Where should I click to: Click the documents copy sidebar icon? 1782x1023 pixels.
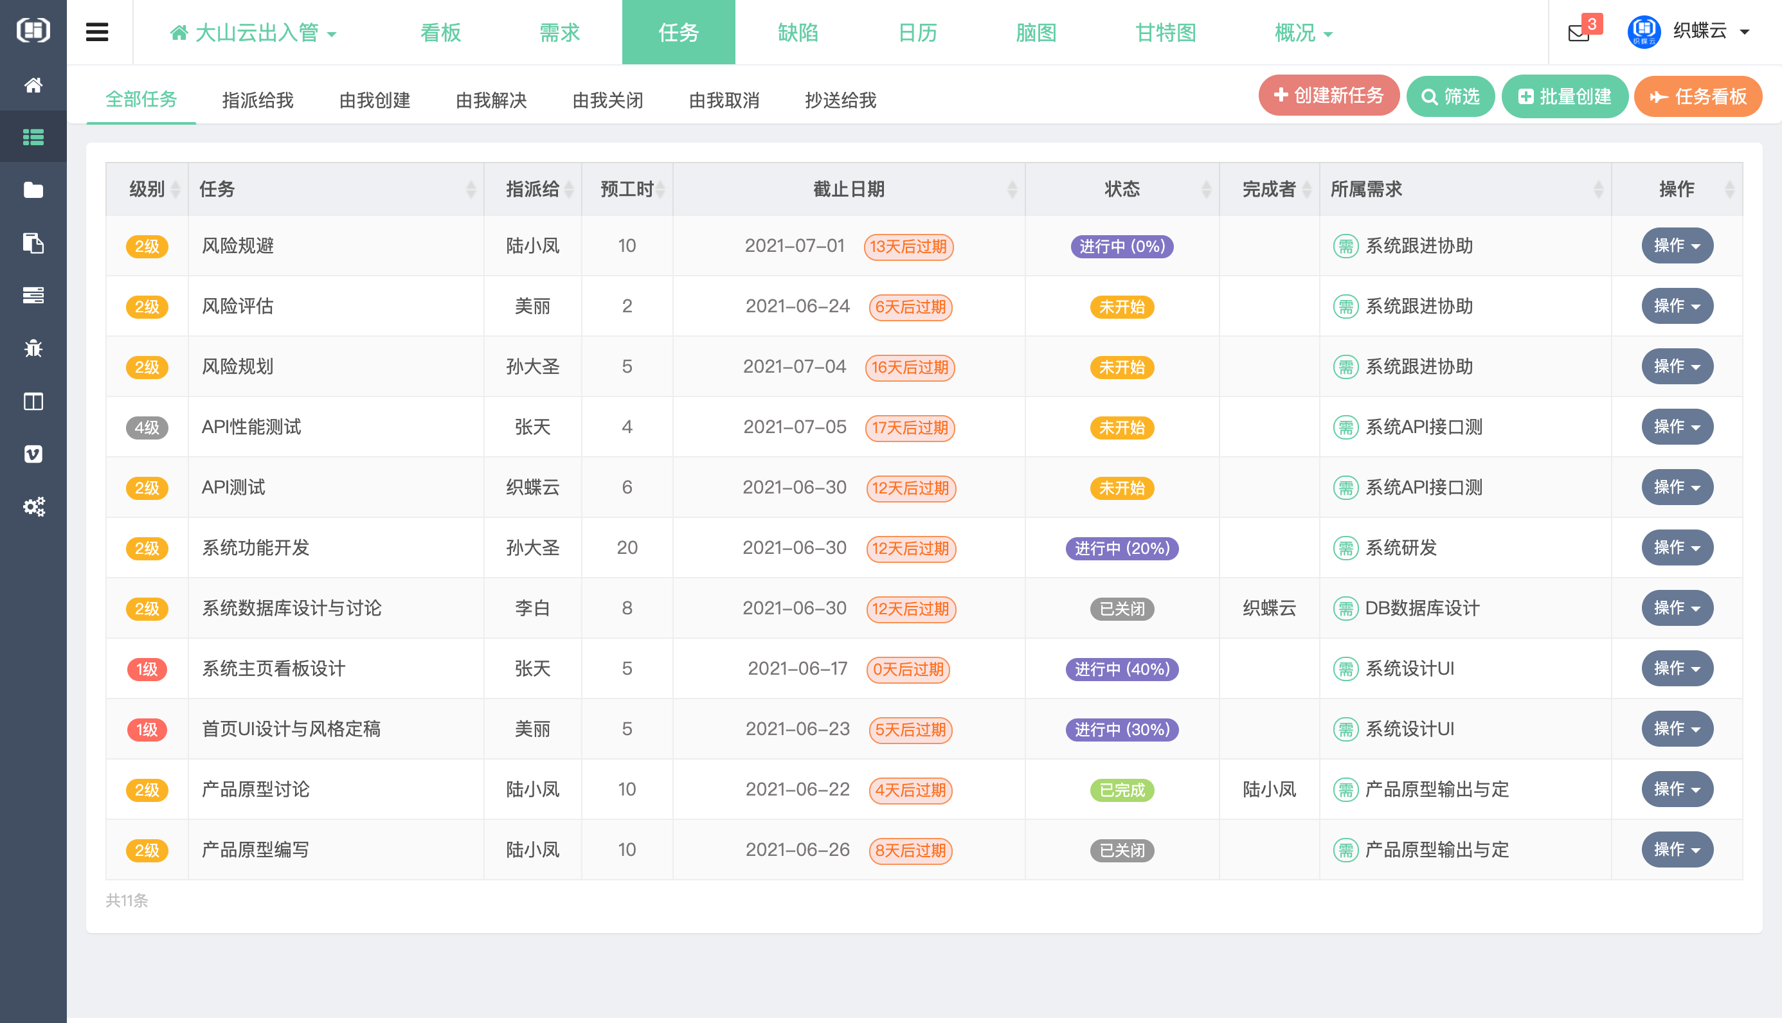coord(33,243)
